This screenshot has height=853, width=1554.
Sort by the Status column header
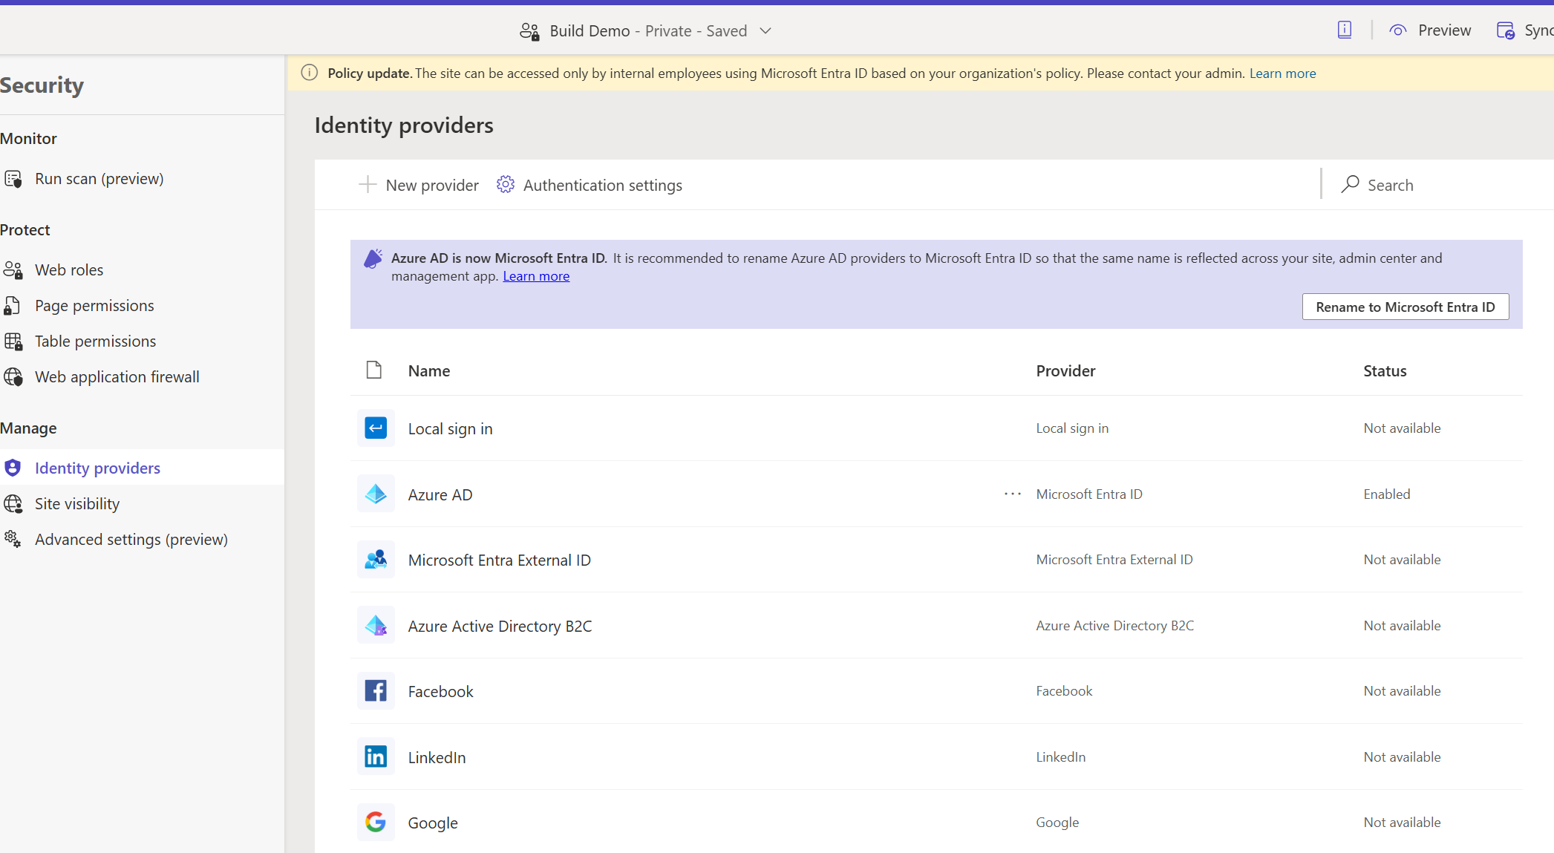pos(1385,371)
